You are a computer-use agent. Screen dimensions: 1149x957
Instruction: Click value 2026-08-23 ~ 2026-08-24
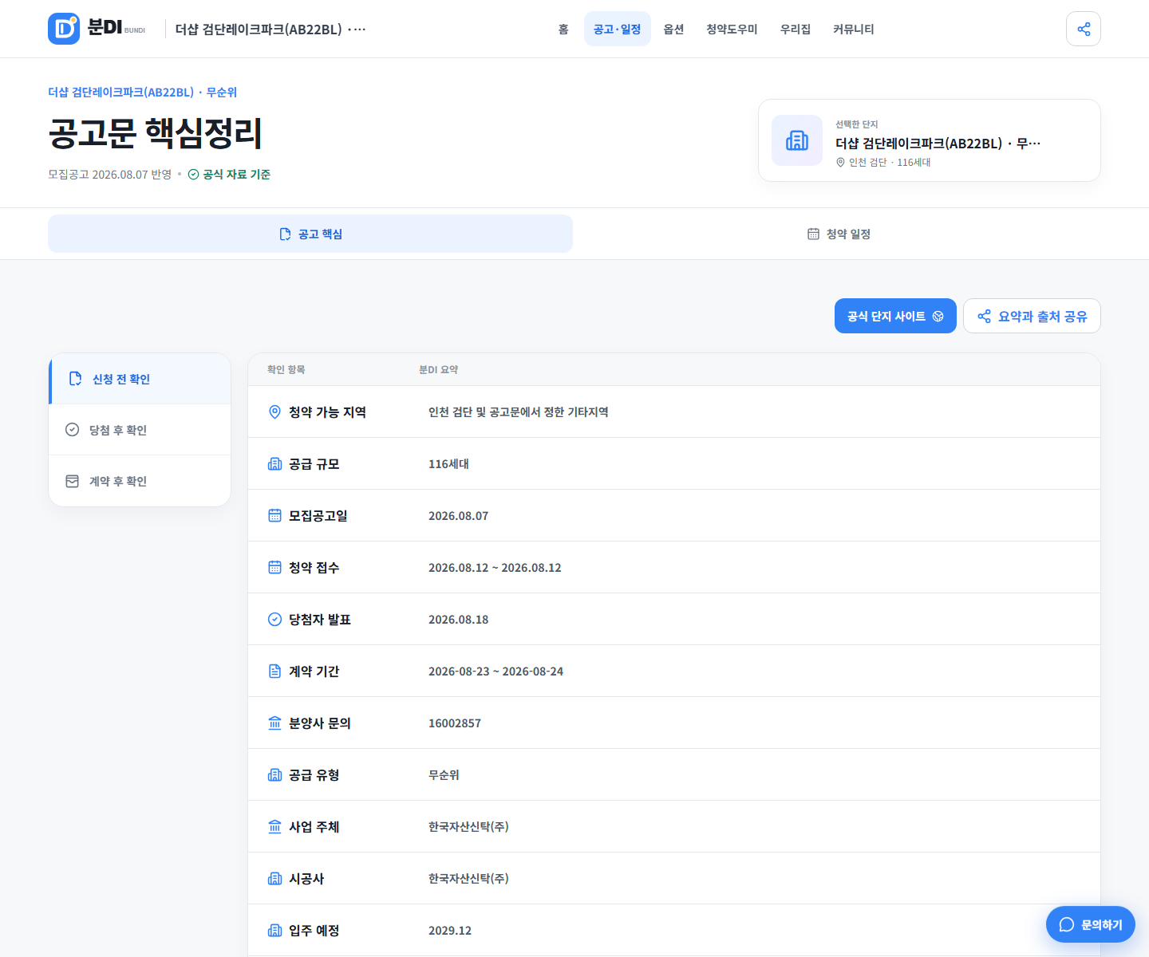(x=496, y=671)
